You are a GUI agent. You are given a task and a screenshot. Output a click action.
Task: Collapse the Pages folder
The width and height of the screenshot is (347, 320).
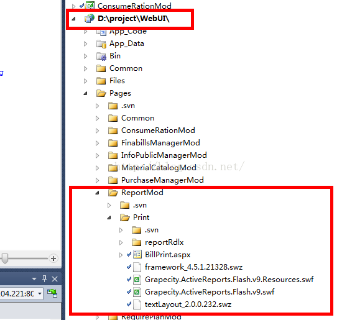click(85, 94)
